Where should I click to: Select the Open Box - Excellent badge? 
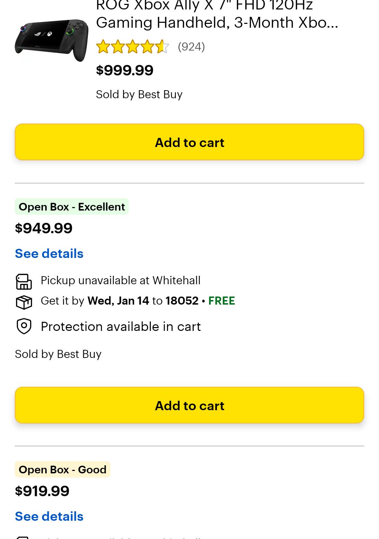72,207
